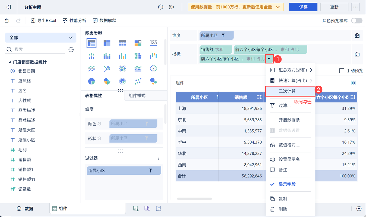Pick the bidirectional horizontal bar chart type
Image resolution: width=366 pixels, height=217 pixels.
pos(138,56)
